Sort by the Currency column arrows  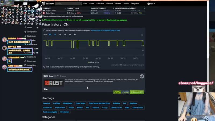[65, 8]
